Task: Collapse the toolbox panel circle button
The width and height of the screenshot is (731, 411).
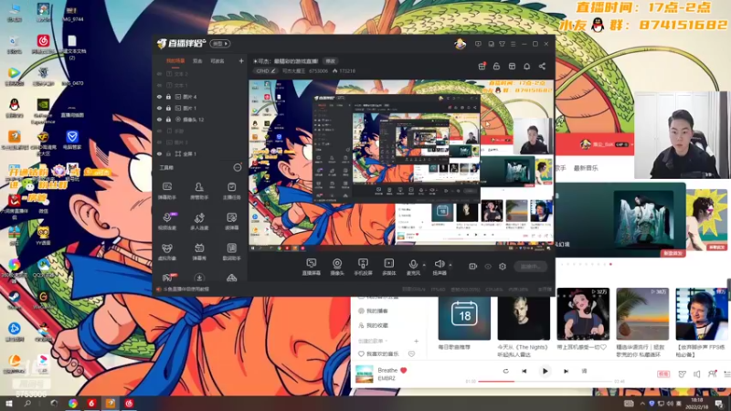Action: pyautogui.click(x=238, y=167)
